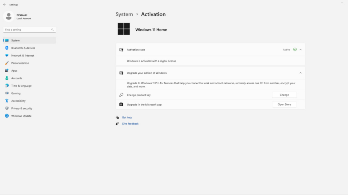Image resolution: width=348 pixels, height=195 pixels.
Task: Follow the Give feedback link
Action: point(130,124)
